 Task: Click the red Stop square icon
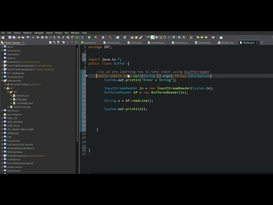[x=103, y=37]
